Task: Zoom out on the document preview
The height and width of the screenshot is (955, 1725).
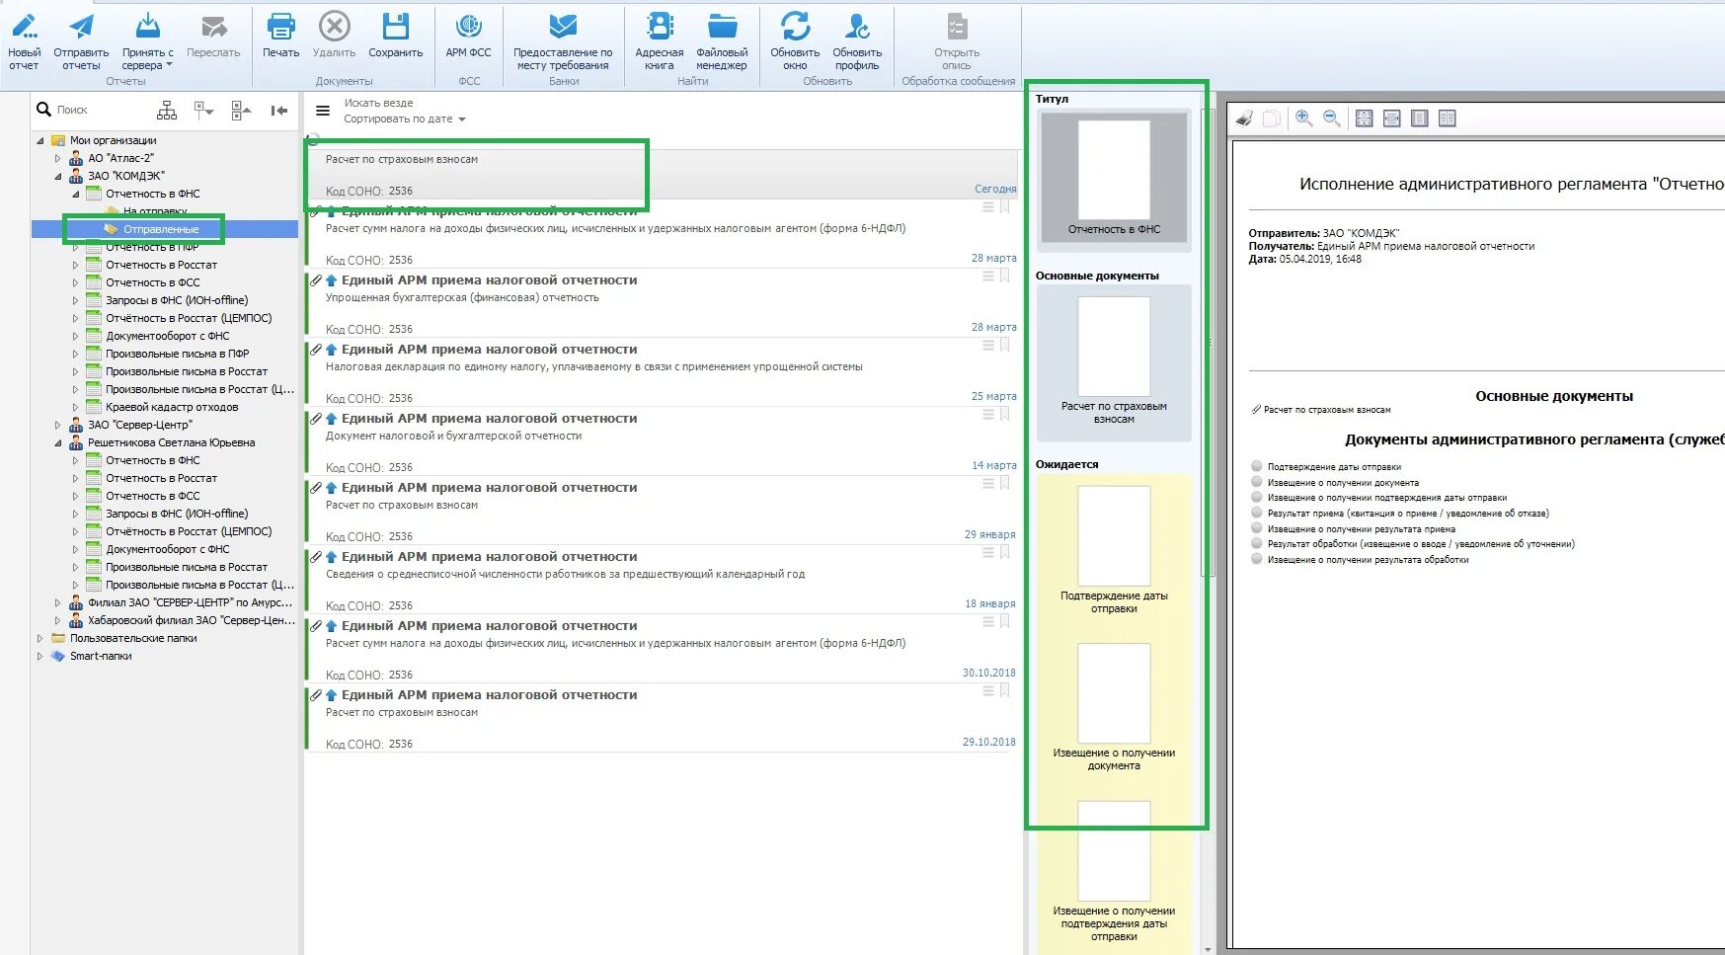Action: coord(1332,119)
